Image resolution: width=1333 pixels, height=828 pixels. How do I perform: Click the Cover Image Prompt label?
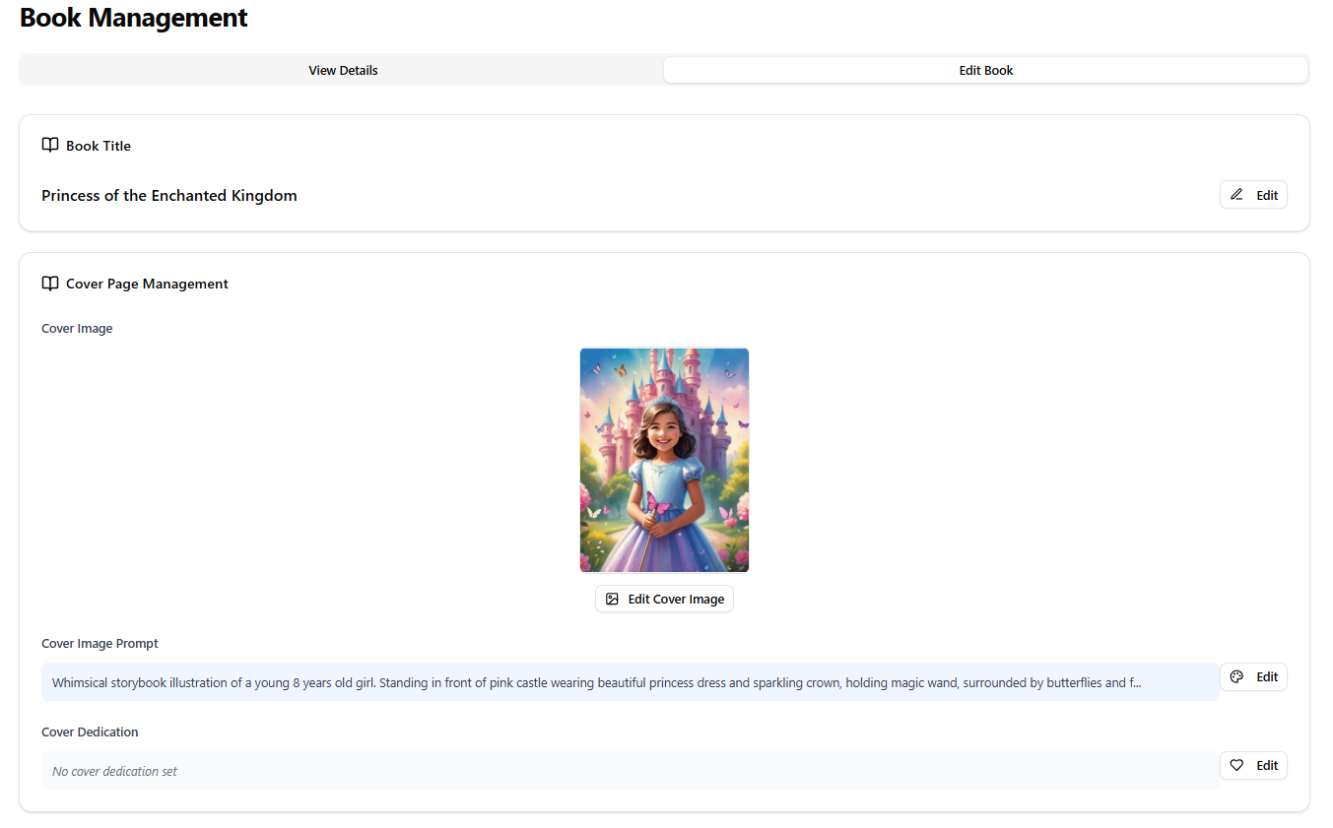pyautogui.click(x=100, y=643)
